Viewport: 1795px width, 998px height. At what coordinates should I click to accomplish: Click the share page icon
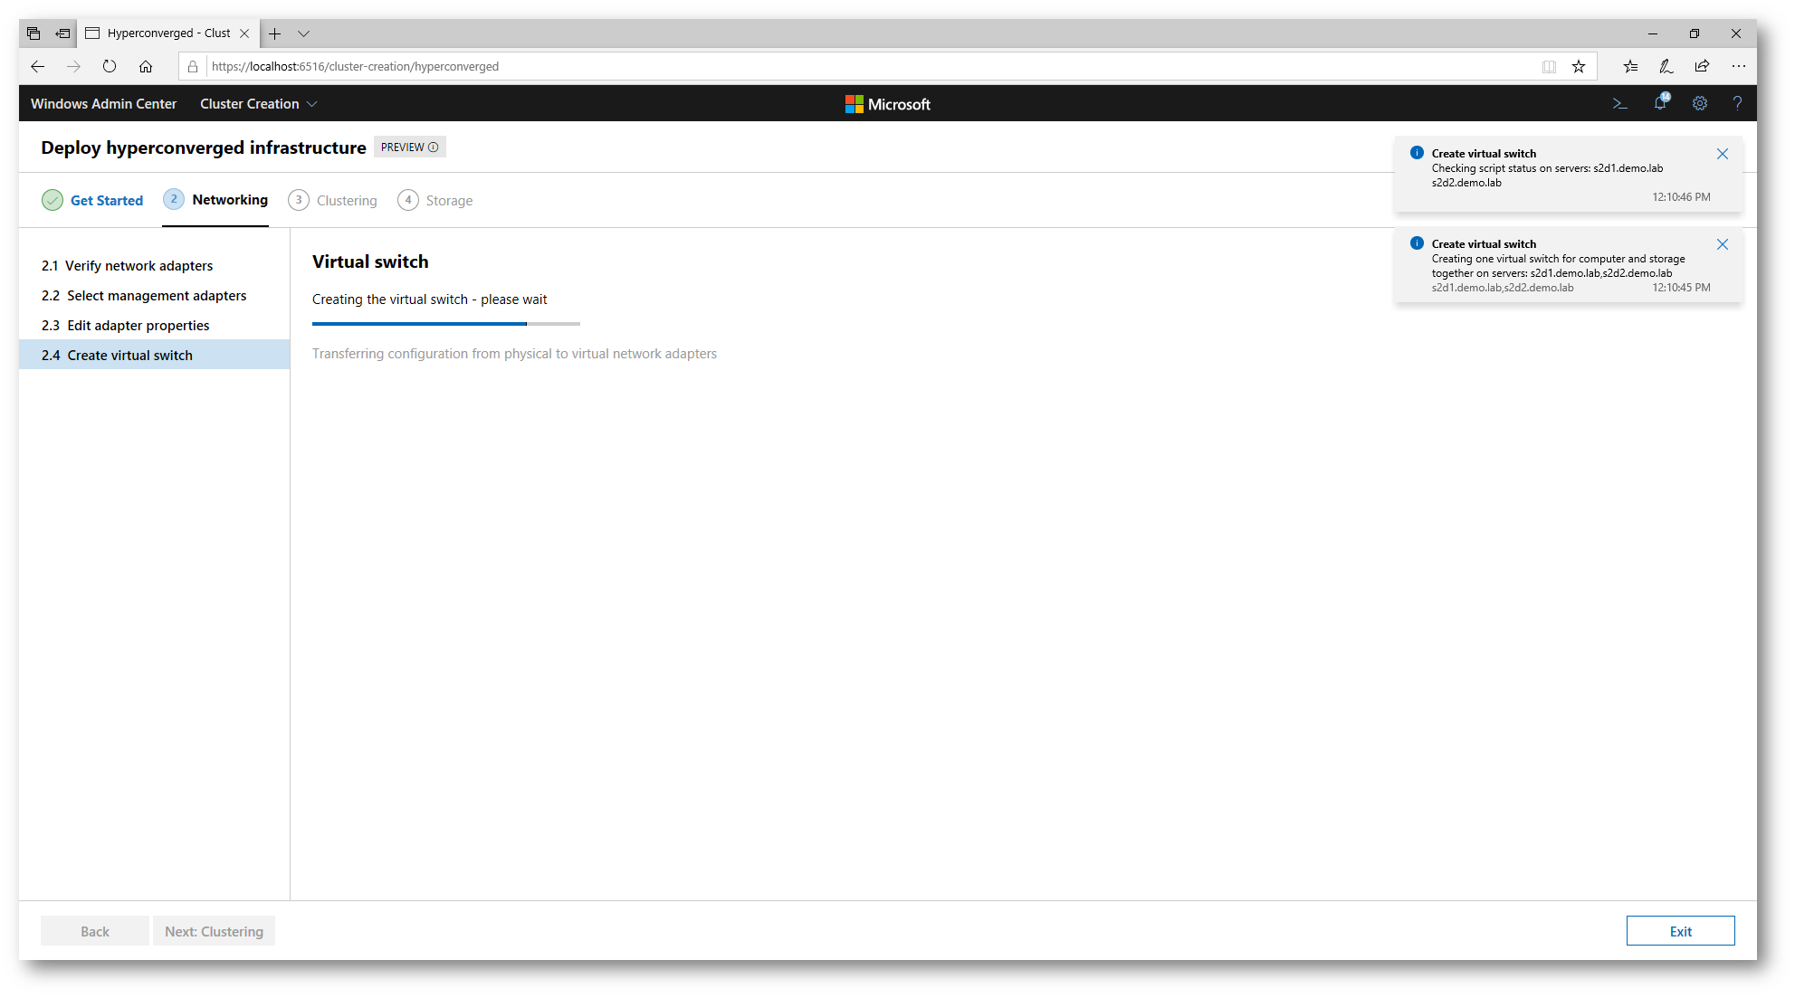click(1702, 66)
